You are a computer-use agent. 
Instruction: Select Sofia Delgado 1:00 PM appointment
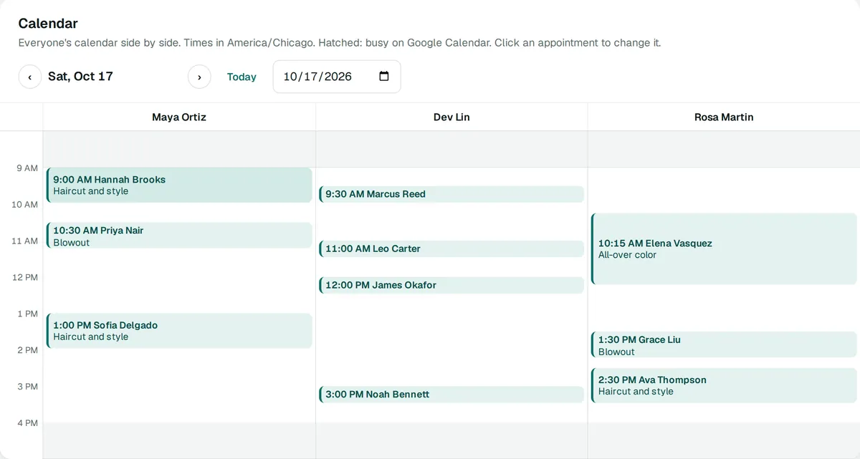click(x=179, y=331)
